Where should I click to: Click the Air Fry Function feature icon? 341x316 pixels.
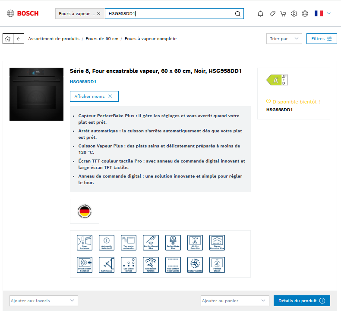click(x=195, y=243)
